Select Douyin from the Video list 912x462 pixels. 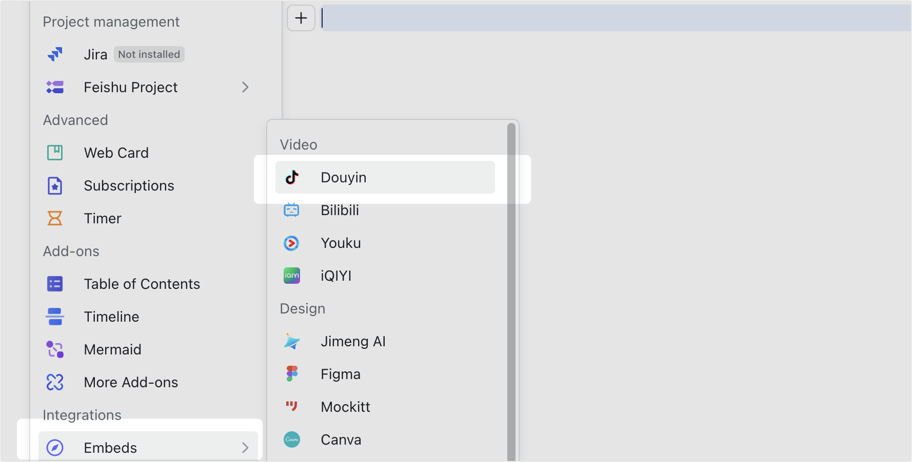[x=385, y=177]
